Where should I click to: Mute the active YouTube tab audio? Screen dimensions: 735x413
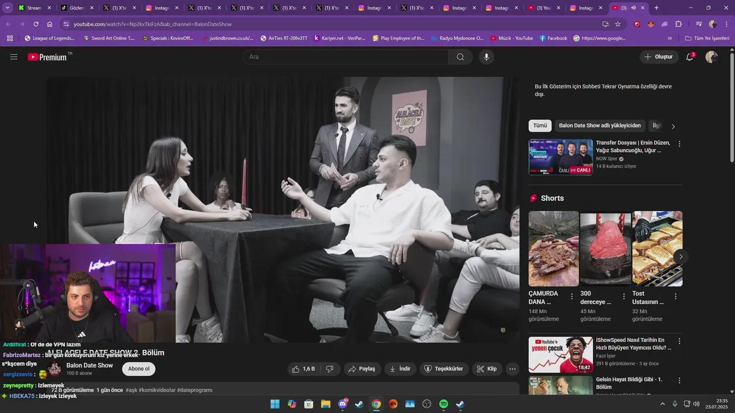(x=633, y=8)
